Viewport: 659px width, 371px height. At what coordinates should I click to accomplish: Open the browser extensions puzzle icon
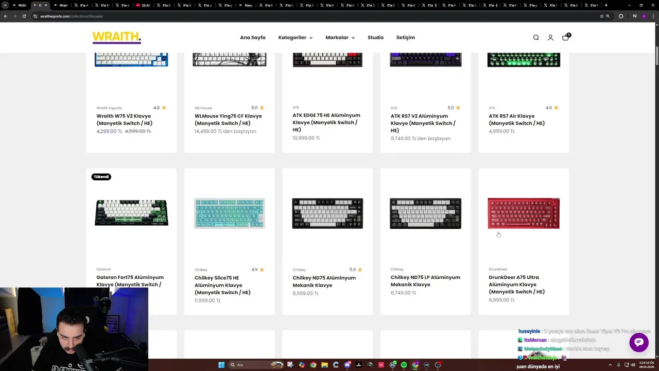point(621,16)
